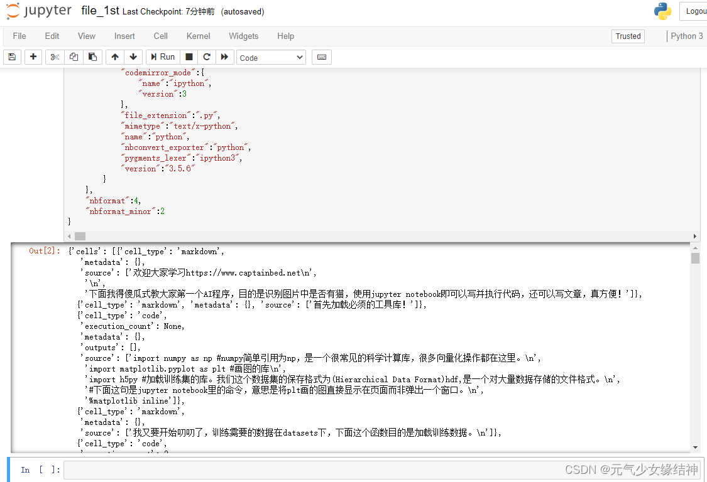Interrupt the kernel stop icon
Image resolution: width=707 pixels, height=482 pixels.
[x=189, y=56]
